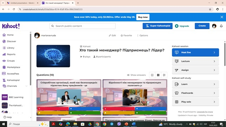Open a new browser tab
Screen dimensions: 226x127
click(78, 3)
